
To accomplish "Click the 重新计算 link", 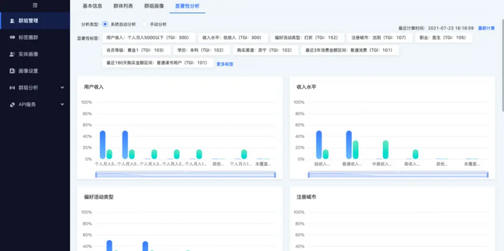I will click(x=486, y=28).
